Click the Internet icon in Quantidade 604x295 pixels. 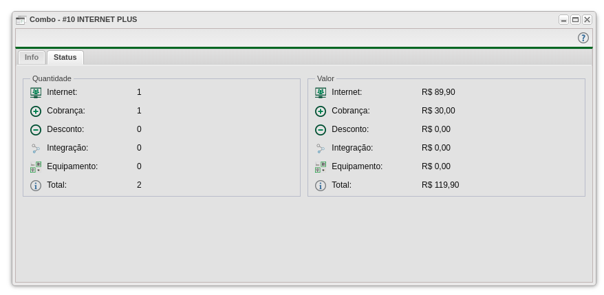click(x=36, y=92)
